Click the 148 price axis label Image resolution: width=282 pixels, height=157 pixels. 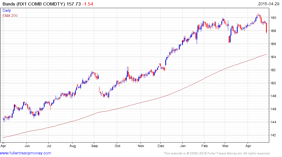[x=273, y=96]
